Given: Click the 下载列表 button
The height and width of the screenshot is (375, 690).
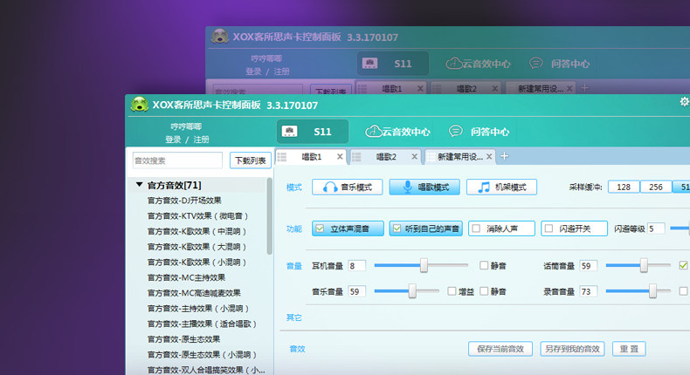Looking at the screenshot, I should pos(250,160).
